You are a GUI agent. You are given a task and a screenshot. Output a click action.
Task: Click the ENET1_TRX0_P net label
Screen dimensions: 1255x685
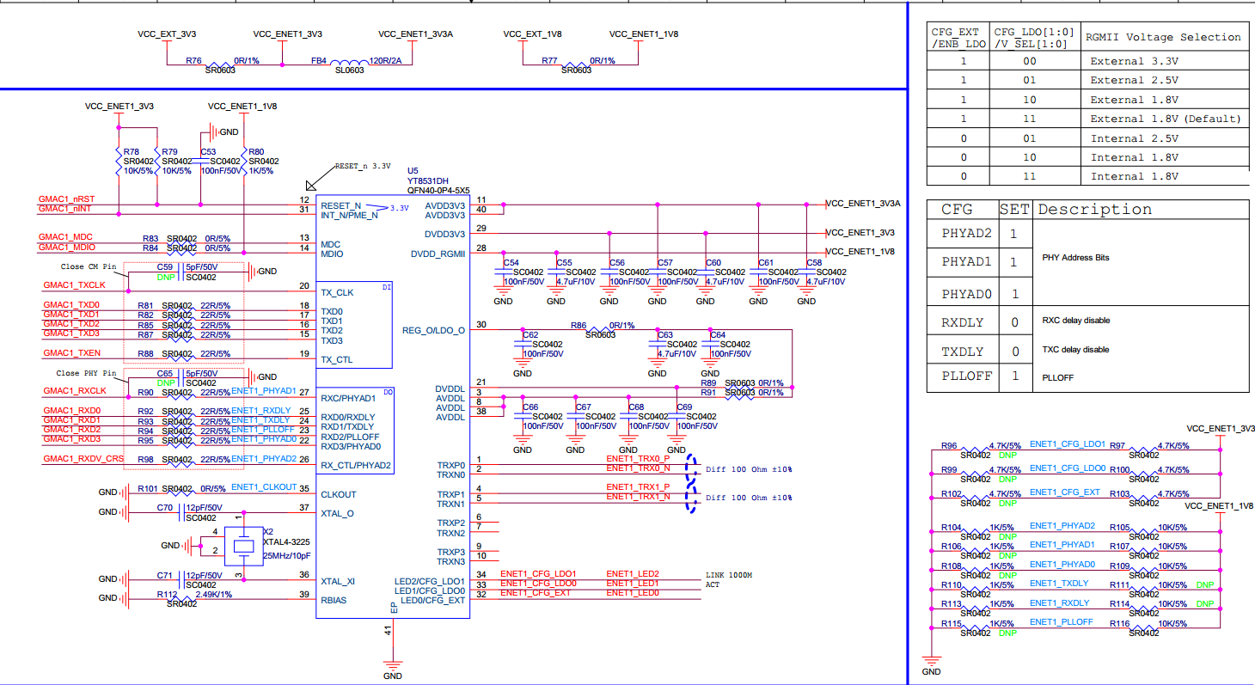pos(638,459)
